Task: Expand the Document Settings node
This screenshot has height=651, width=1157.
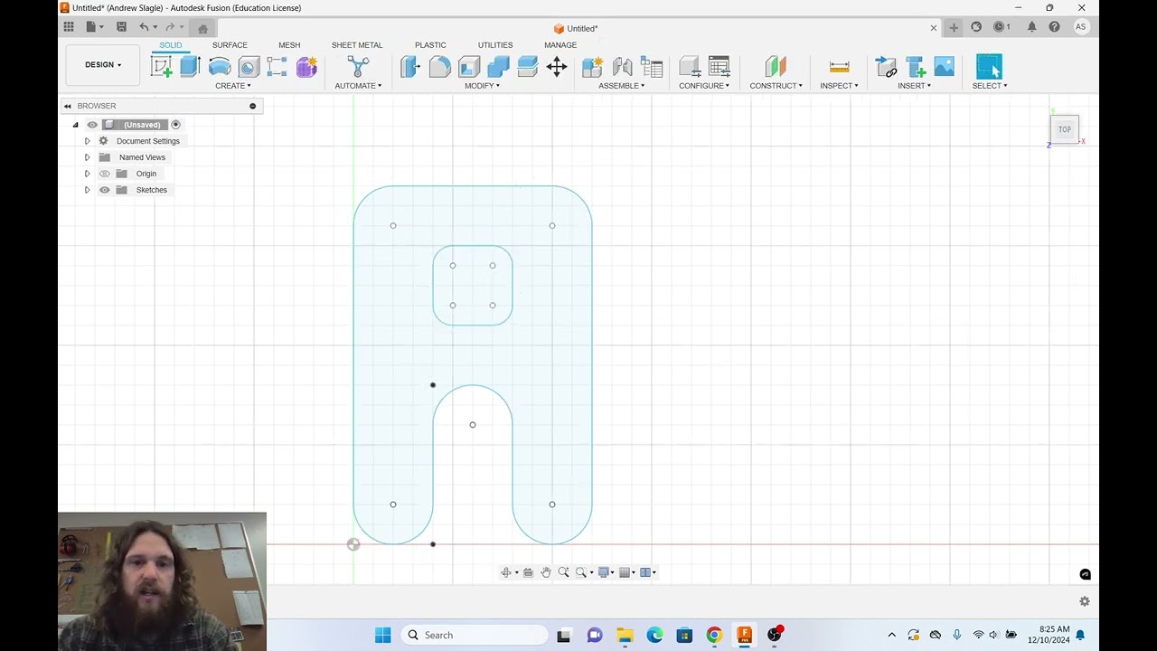Action: coord(87,141)
